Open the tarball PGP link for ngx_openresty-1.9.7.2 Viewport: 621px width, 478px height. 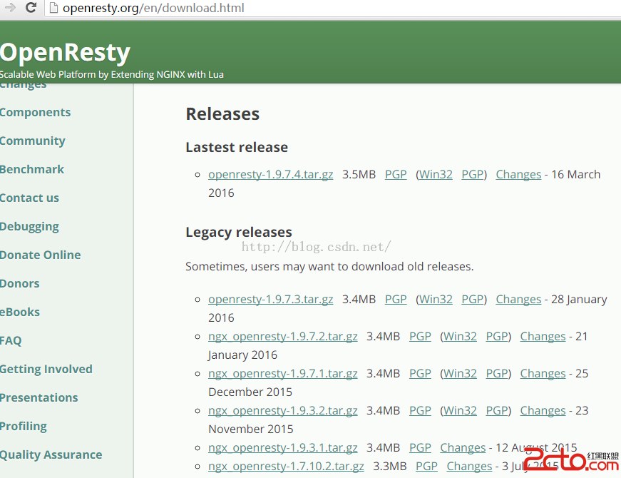tap(420, 337)
